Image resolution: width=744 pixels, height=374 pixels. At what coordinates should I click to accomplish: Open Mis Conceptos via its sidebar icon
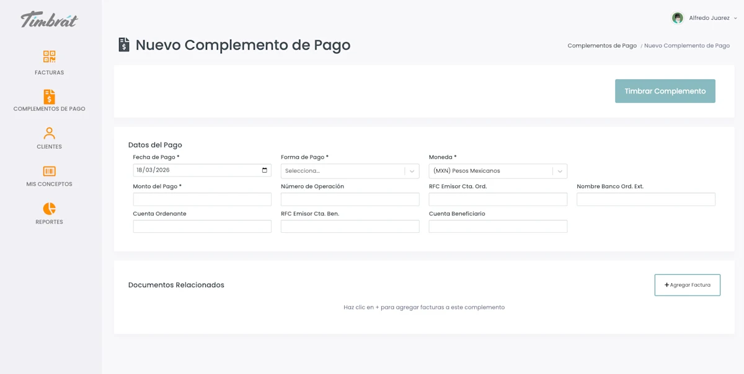(49, 170)
